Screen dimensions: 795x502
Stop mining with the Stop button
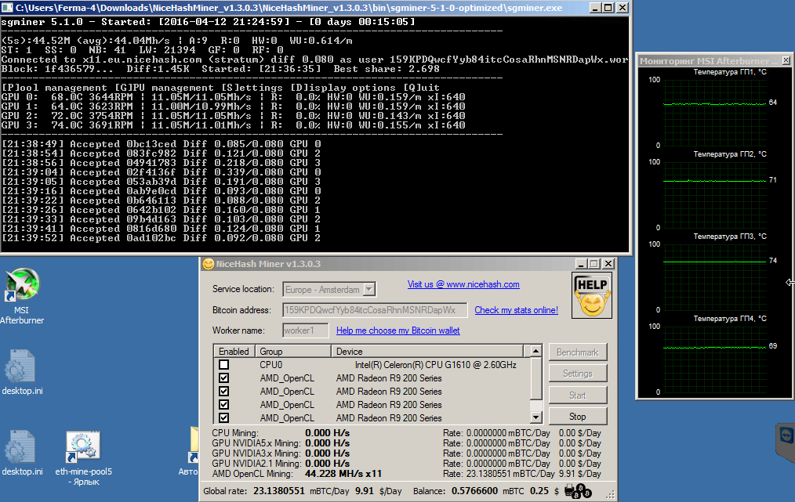point(578,417)
